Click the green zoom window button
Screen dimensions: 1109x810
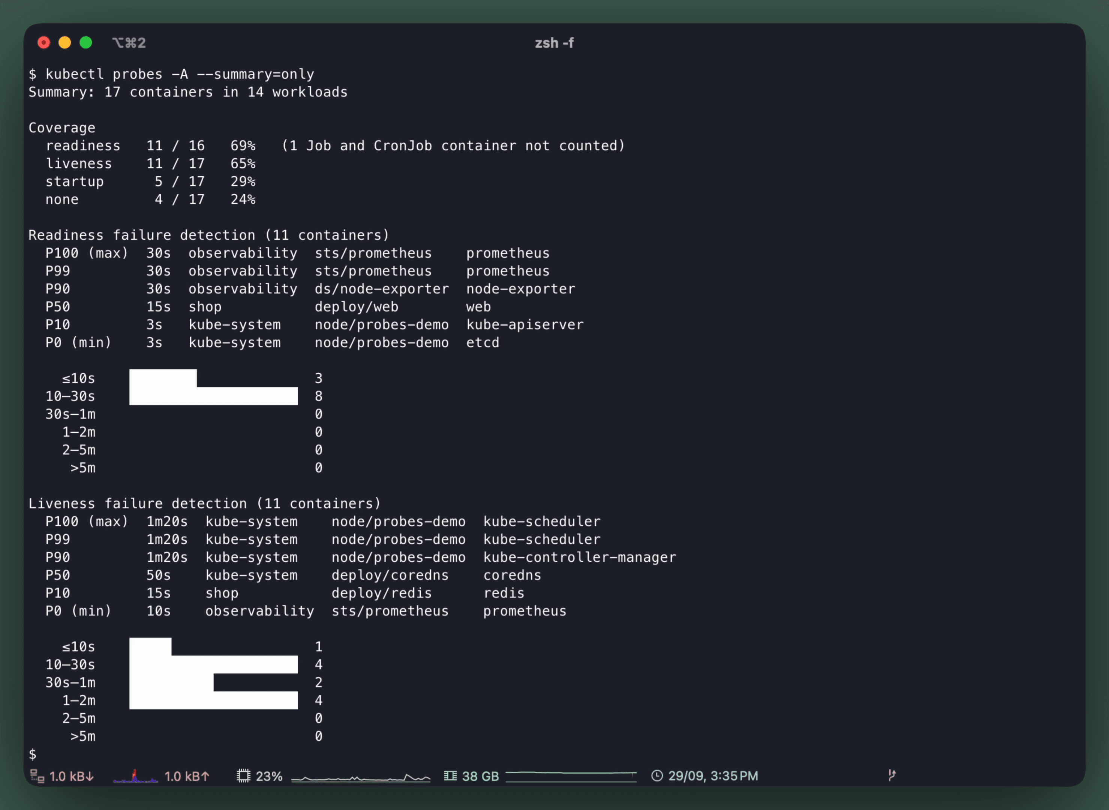pyautogui.click(x=86, y=43)
